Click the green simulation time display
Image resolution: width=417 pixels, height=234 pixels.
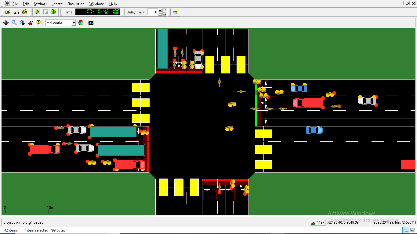[98, 12]
